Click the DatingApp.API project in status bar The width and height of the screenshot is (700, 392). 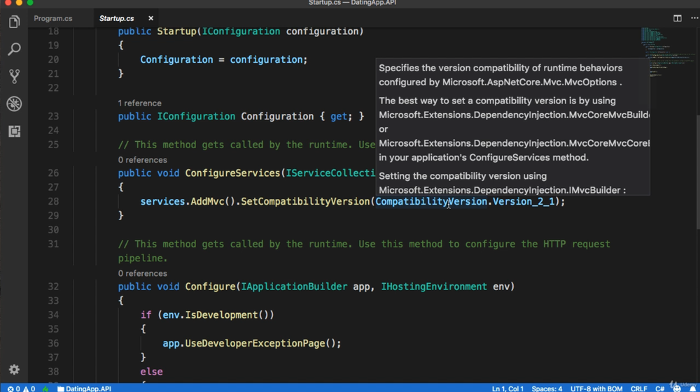point(84,389)
